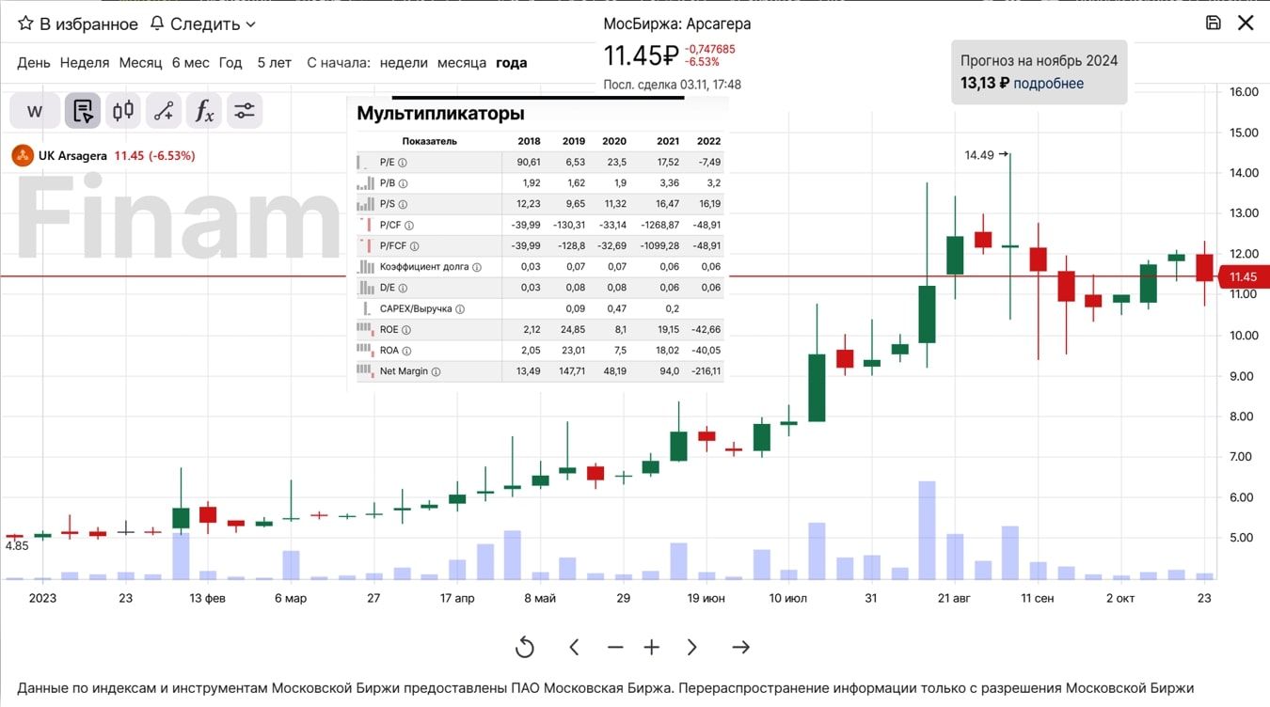Show info tooltip for ROA
1270x707 pixels.
click(x=406, y=351)
